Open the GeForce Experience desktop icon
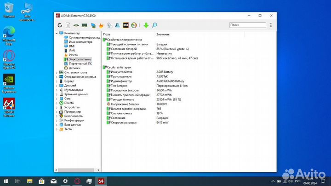 9,83
